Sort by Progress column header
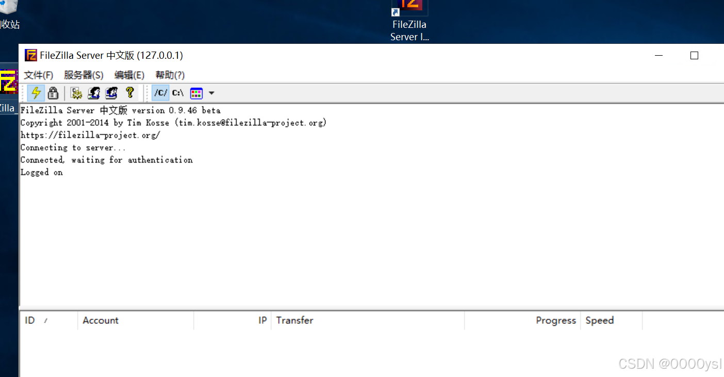724x377 pixels. pyautogui.click(x=522, y=320)
